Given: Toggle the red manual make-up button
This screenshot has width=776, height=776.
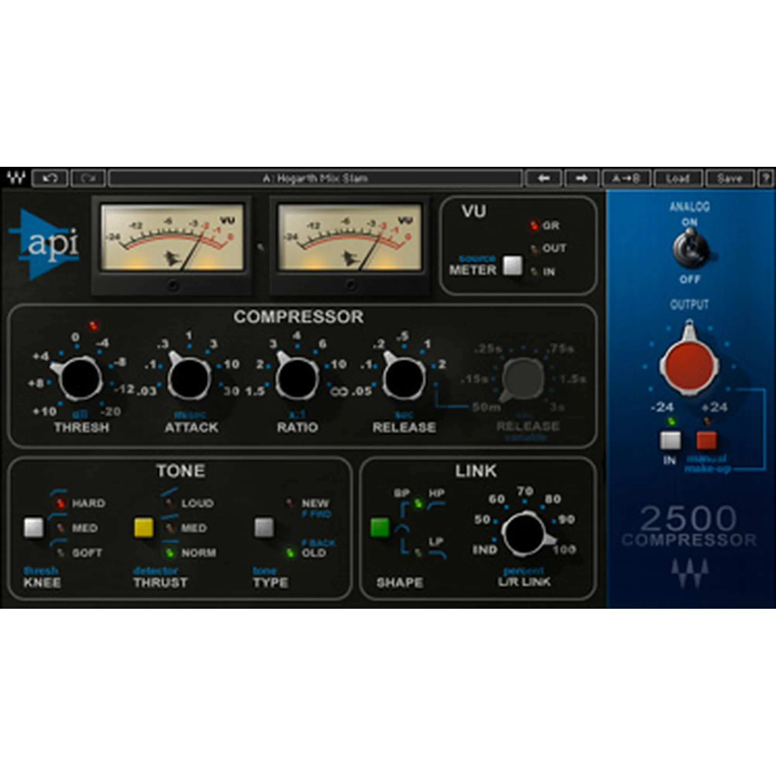Looking at the screenshot, I should tap(707, 441).
